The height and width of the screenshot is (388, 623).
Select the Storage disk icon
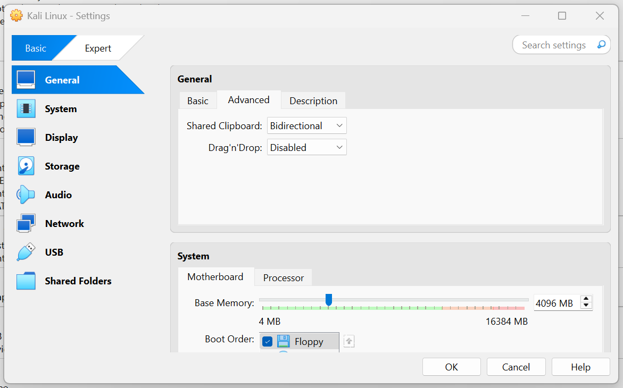[x=26, y=166]
